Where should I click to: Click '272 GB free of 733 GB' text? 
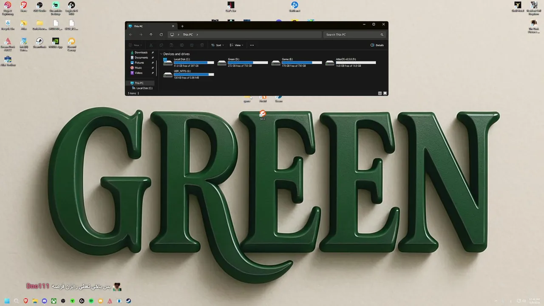(x=240, y=66)
